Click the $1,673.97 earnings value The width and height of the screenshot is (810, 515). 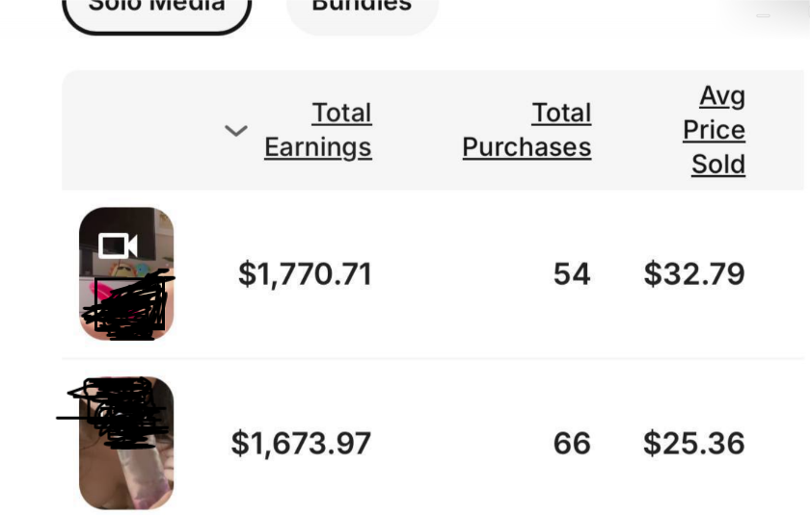pos(301,444)
